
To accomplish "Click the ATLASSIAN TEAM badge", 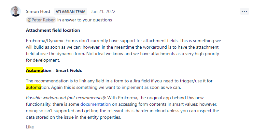I will click(x=71, y=12).
